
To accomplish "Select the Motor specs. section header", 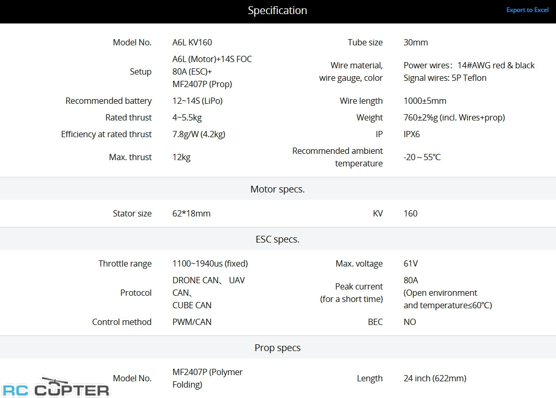I will click(x=277, y=189).
